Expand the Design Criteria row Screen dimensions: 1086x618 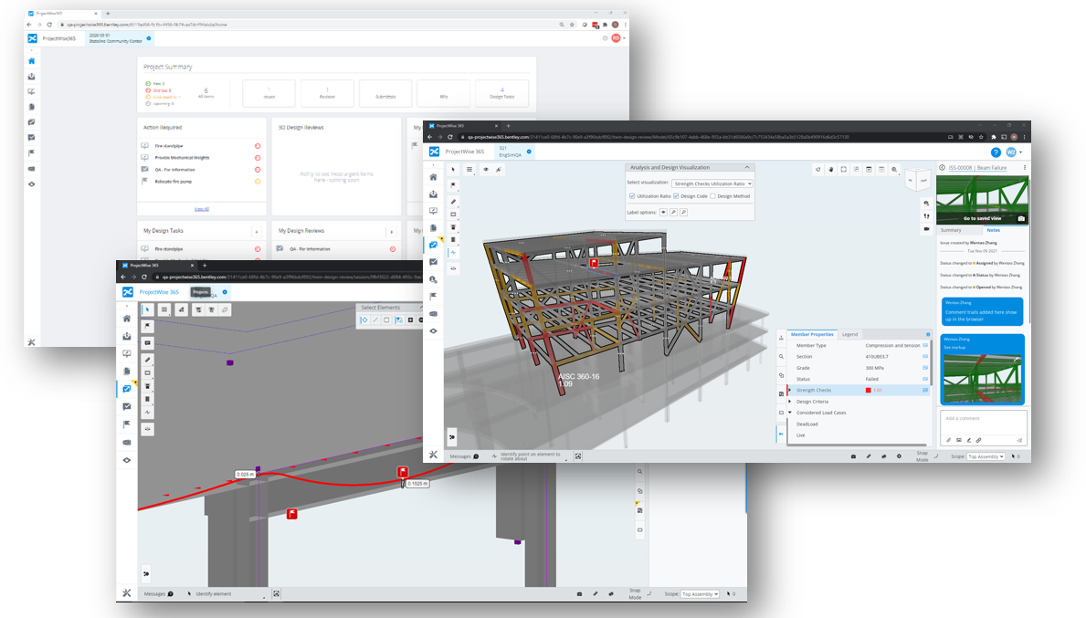tap(789, 402)
